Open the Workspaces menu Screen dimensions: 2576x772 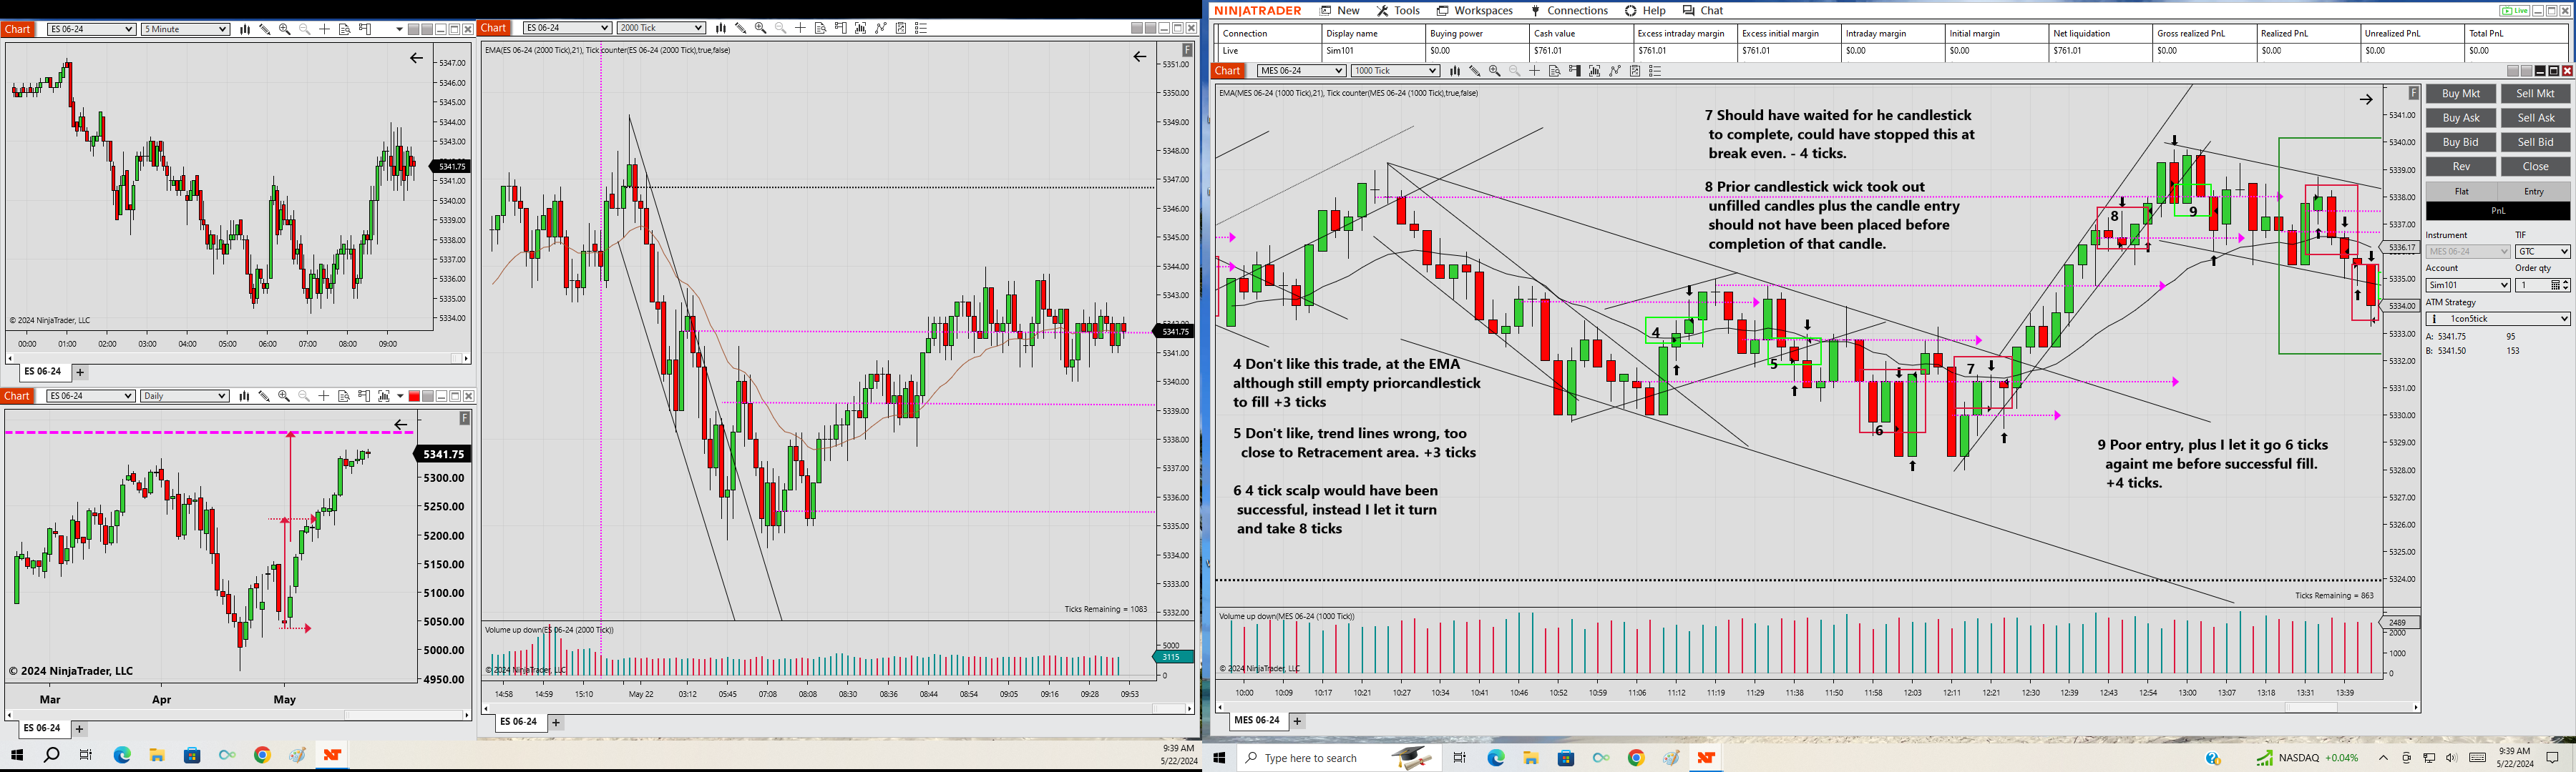[x=1475, y=11]
